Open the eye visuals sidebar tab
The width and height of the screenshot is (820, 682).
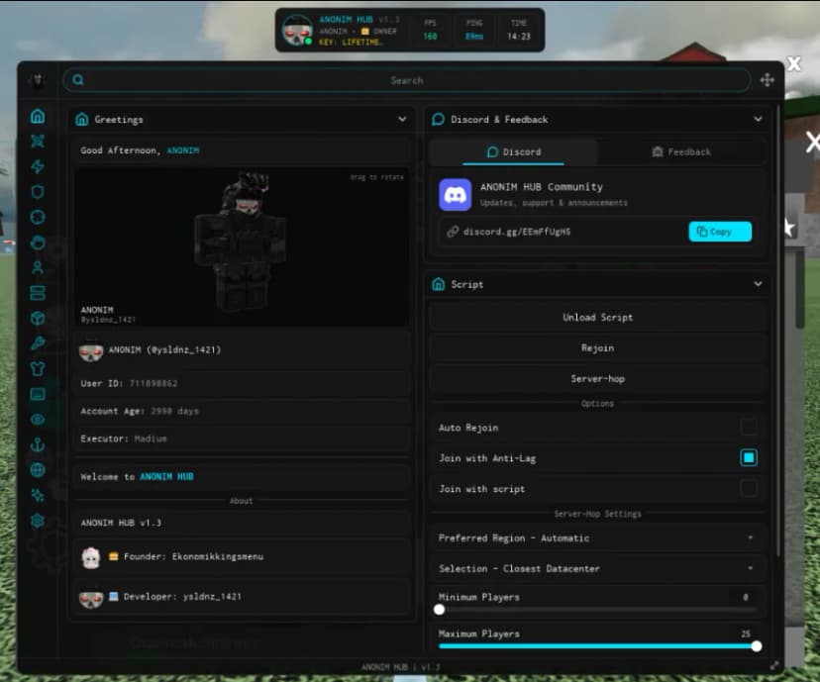coord(38,419)
